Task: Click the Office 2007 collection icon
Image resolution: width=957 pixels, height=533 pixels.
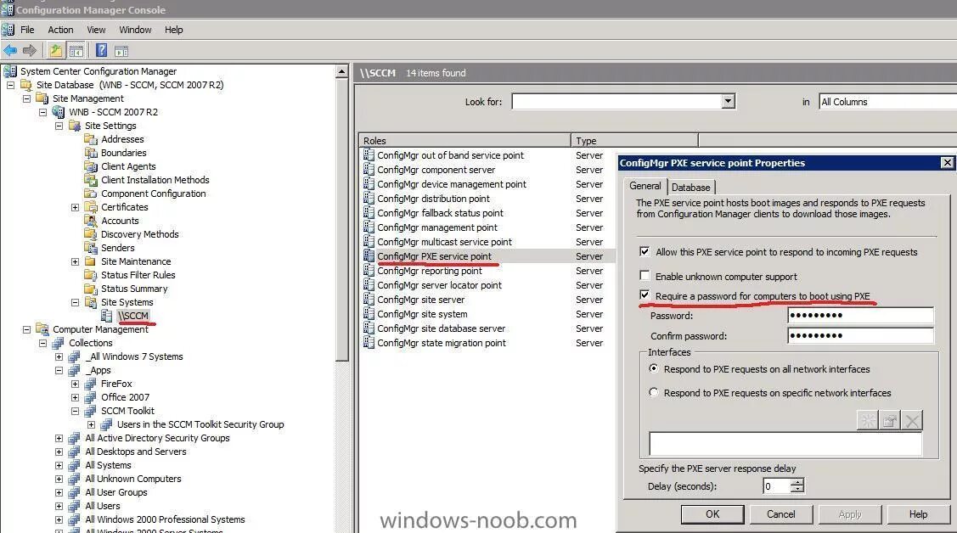Action: (91, 397)
